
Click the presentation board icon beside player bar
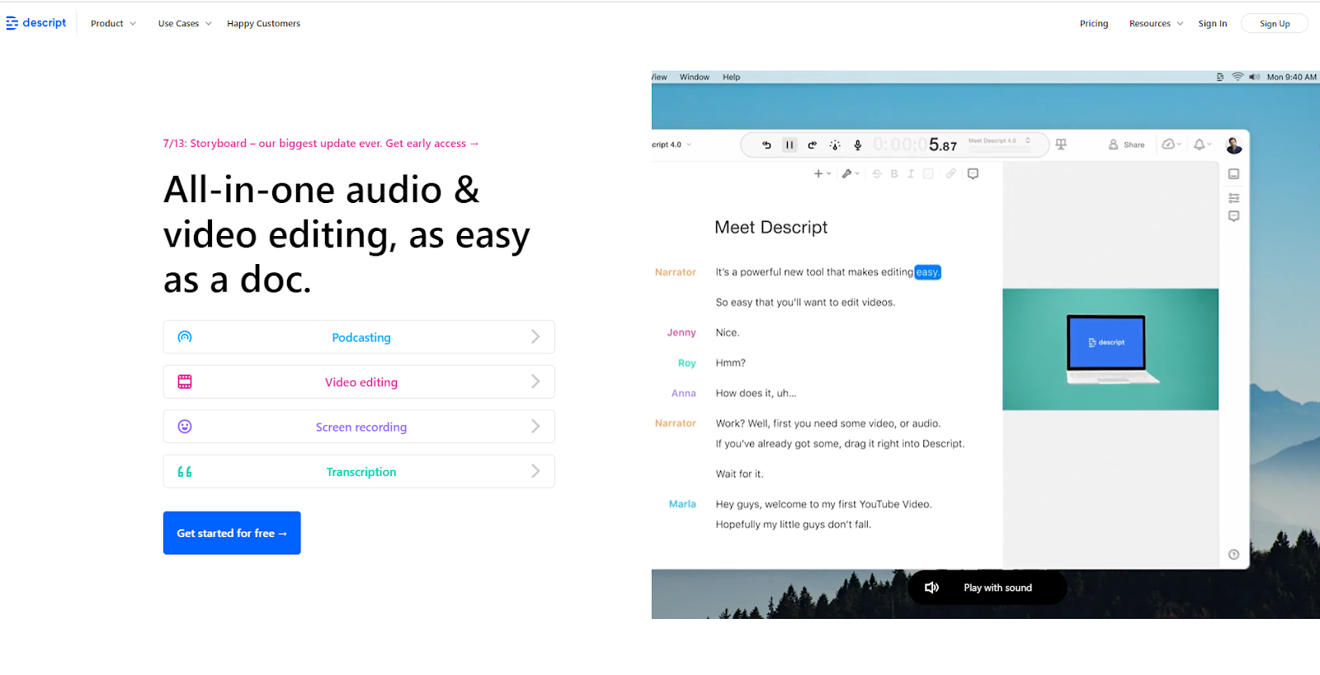tap(1061, 144)
